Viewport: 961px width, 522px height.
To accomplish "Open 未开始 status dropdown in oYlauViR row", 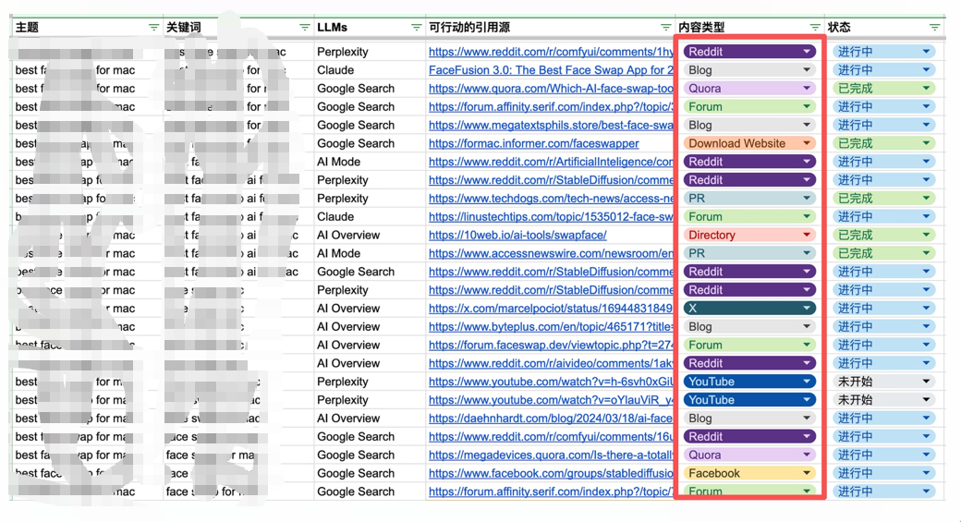I will 883,400.
